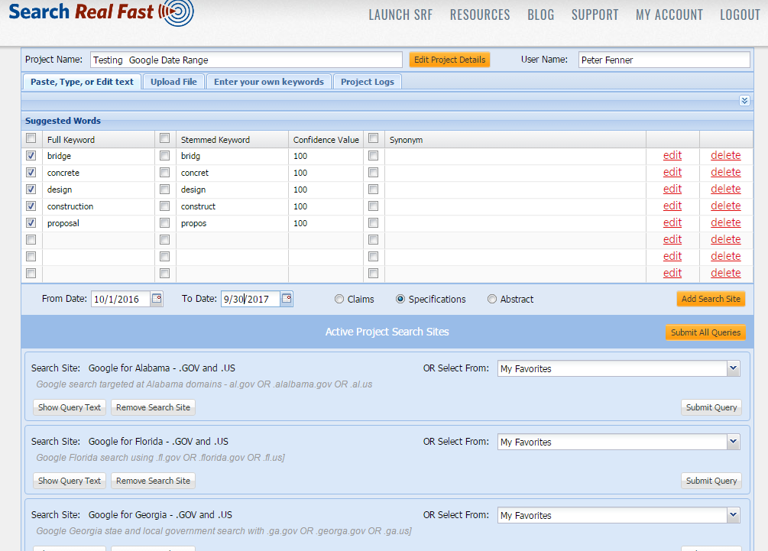Uncheck the bridge full keyword checkbox

(x=31, y=156)
